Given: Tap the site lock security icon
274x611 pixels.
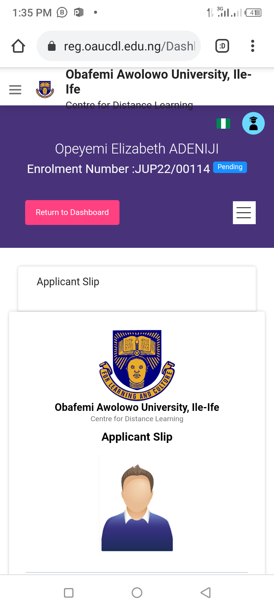Looking at the screenshot, I should (x=52, y=47).
